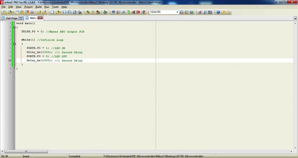The width and height of the screenshot is (298, 158).
Task: Click the line number 10 in gutter
Action: tap(10, 61)
